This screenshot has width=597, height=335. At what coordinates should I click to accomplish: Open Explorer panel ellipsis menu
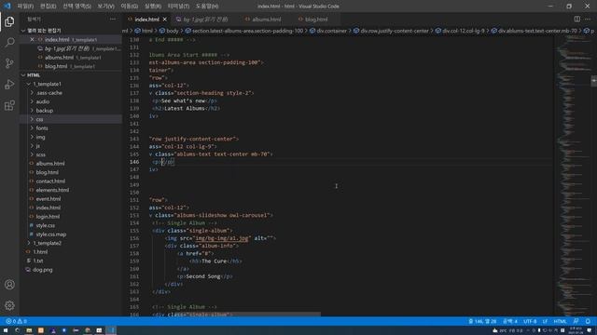[113, 19]
